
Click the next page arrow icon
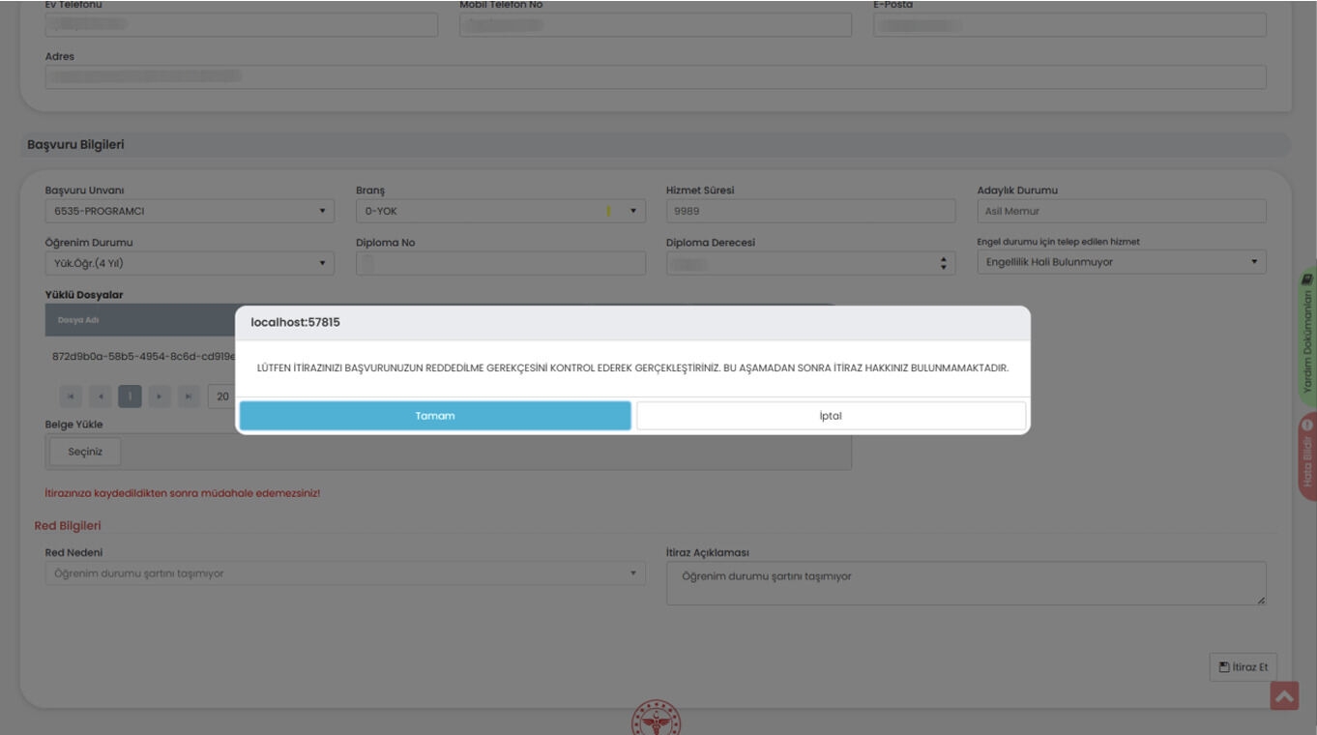[x=160, y=397]
